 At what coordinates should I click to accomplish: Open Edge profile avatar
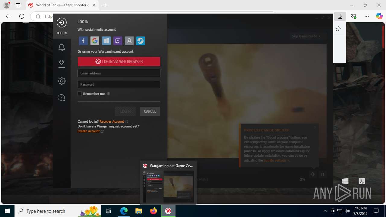tap(7, 5)
